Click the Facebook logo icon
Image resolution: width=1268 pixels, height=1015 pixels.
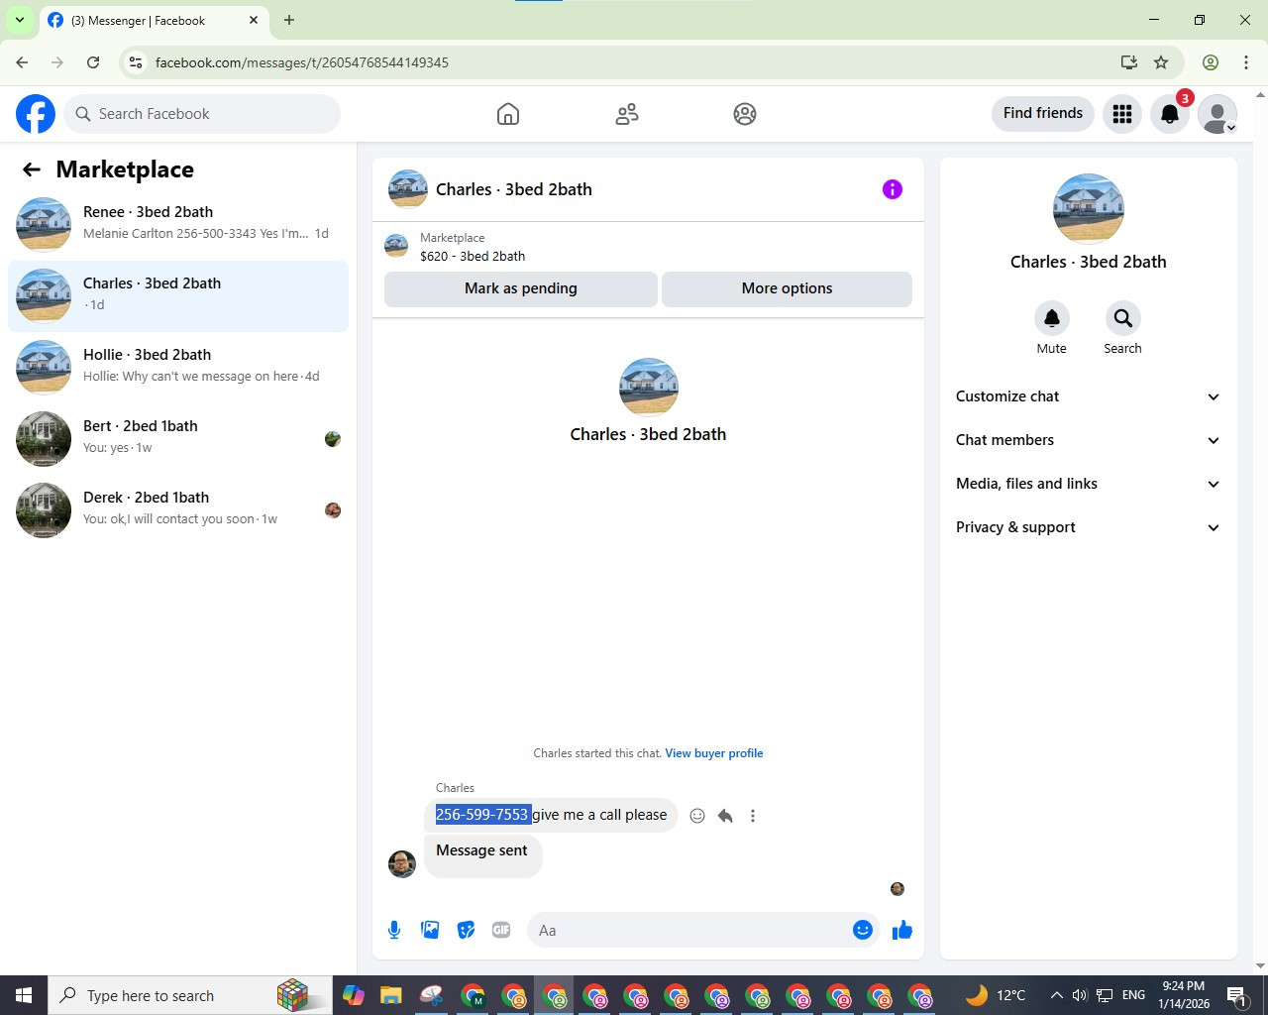36,114
